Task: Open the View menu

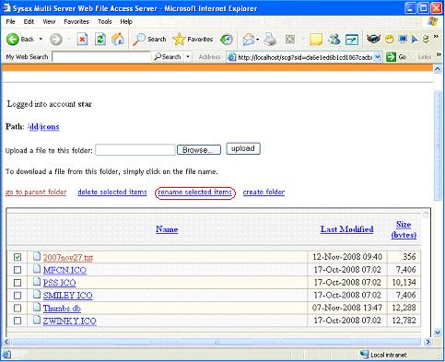Action: pyautogui.click(x=49, y=21)
